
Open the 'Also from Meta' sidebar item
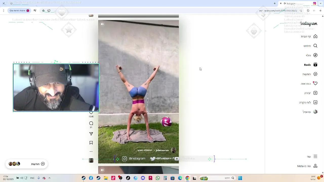click(x=307, y=166)
